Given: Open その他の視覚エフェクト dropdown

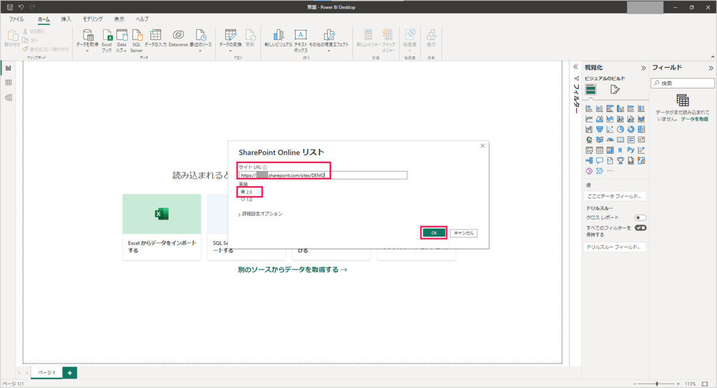Looking at the screenshot, I should point(329,41).
